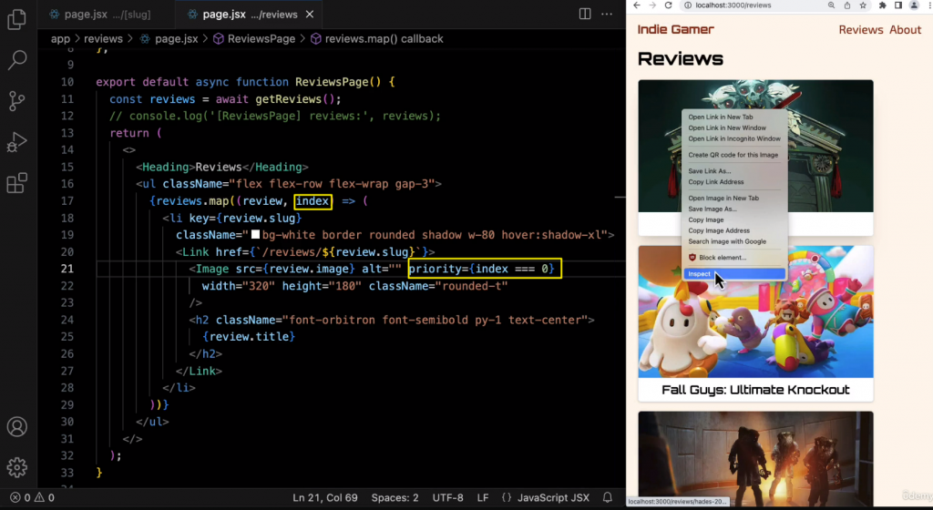
Task: Click the 'Heading' tag on line 15
Action: pyautogui.click(x=166, y=167)
